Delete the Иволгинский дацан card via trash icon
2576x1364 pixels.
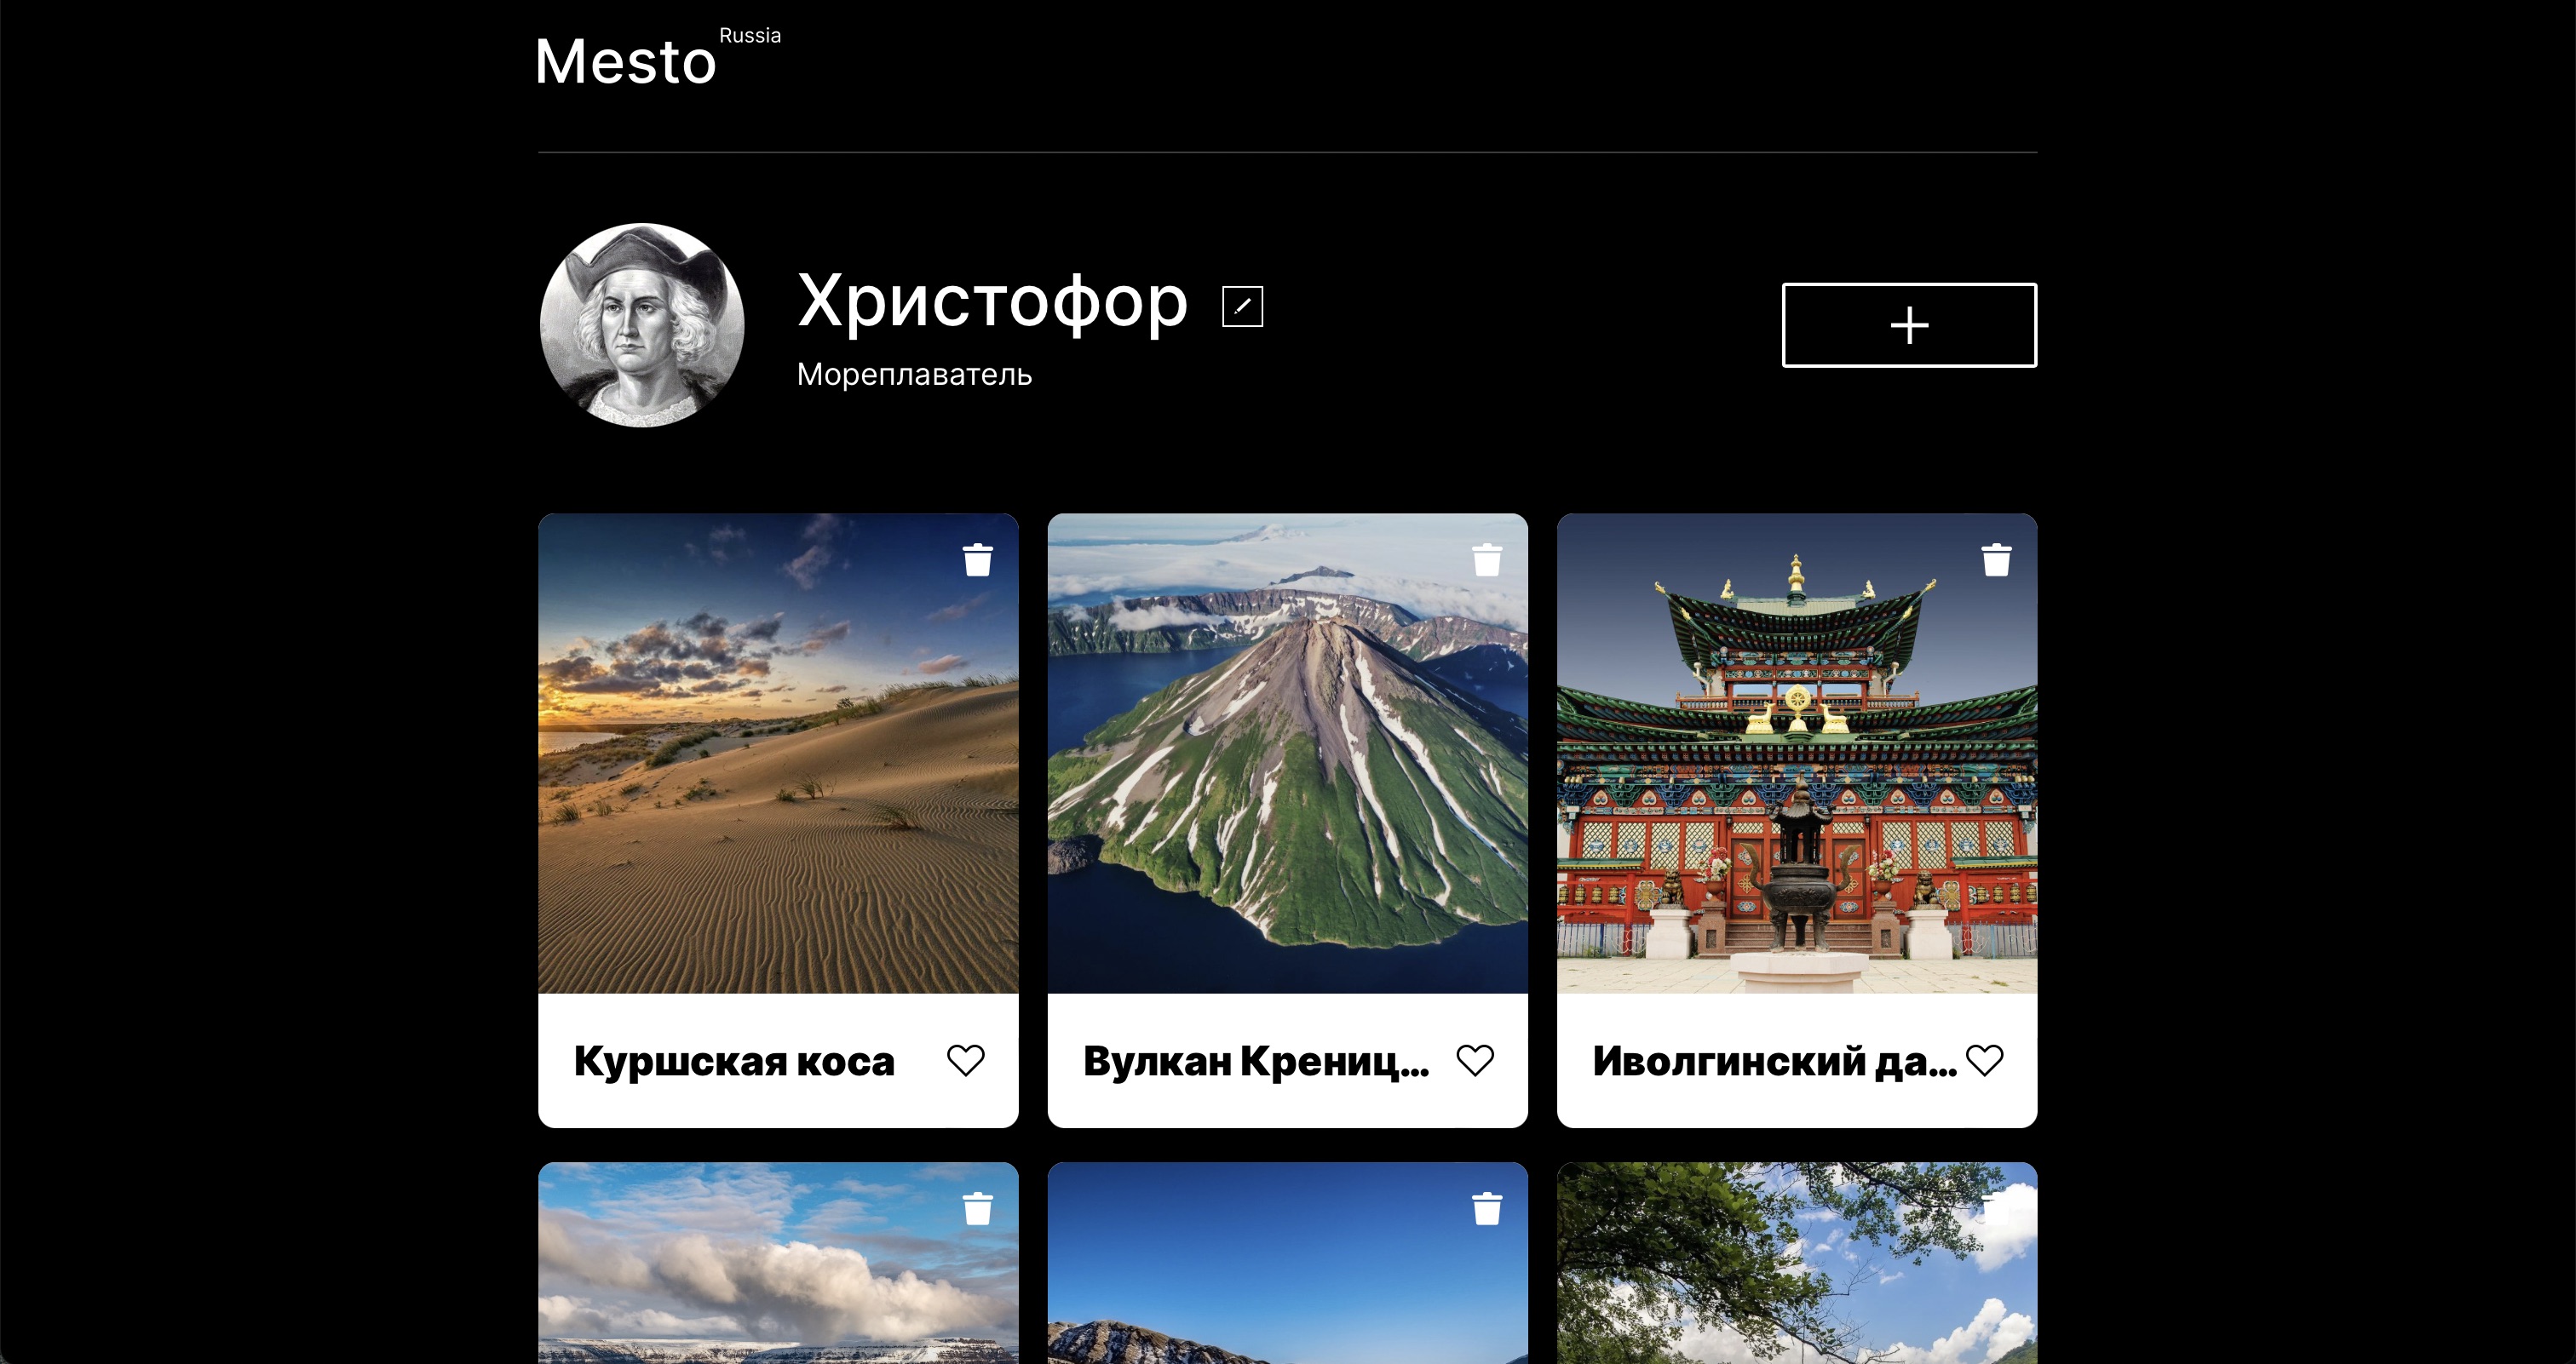(1996, 559)
